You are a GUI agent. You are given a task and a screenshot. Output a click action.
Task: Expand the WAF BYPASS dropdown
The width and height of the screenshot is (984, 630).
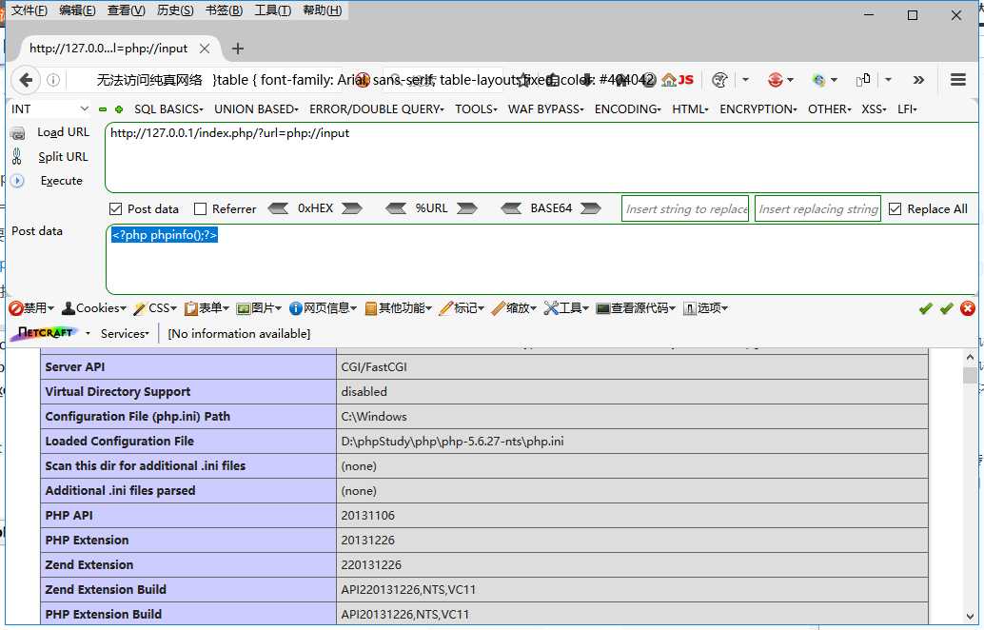coord(546,109)
